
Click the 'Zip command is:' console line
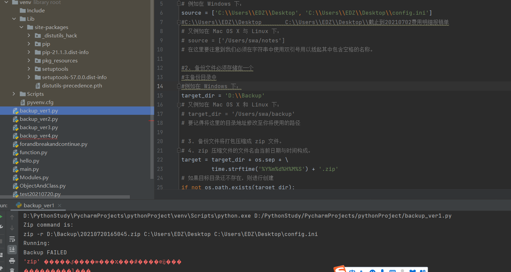pyautogui.click(x=48, y=225)
